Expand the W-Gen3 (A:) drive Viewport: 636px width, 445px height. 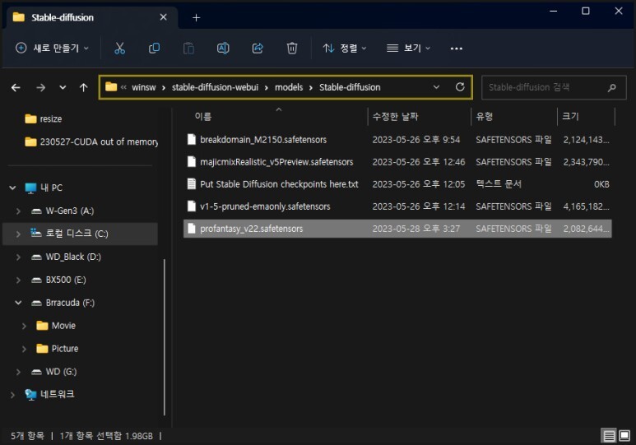(x=18, y=211)
